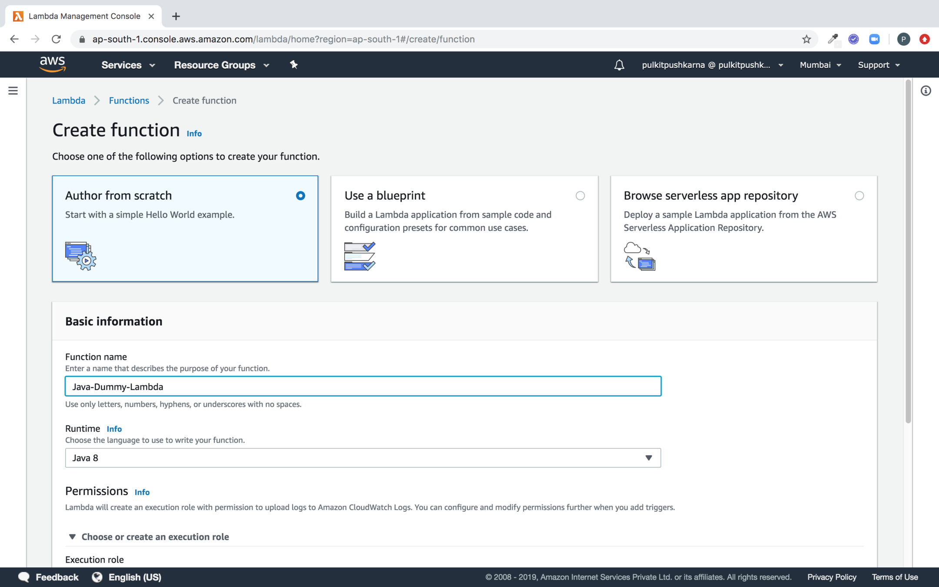Select the Author from scratch option
Viewport: 939px width, 587px height.
tap(300, 196)
